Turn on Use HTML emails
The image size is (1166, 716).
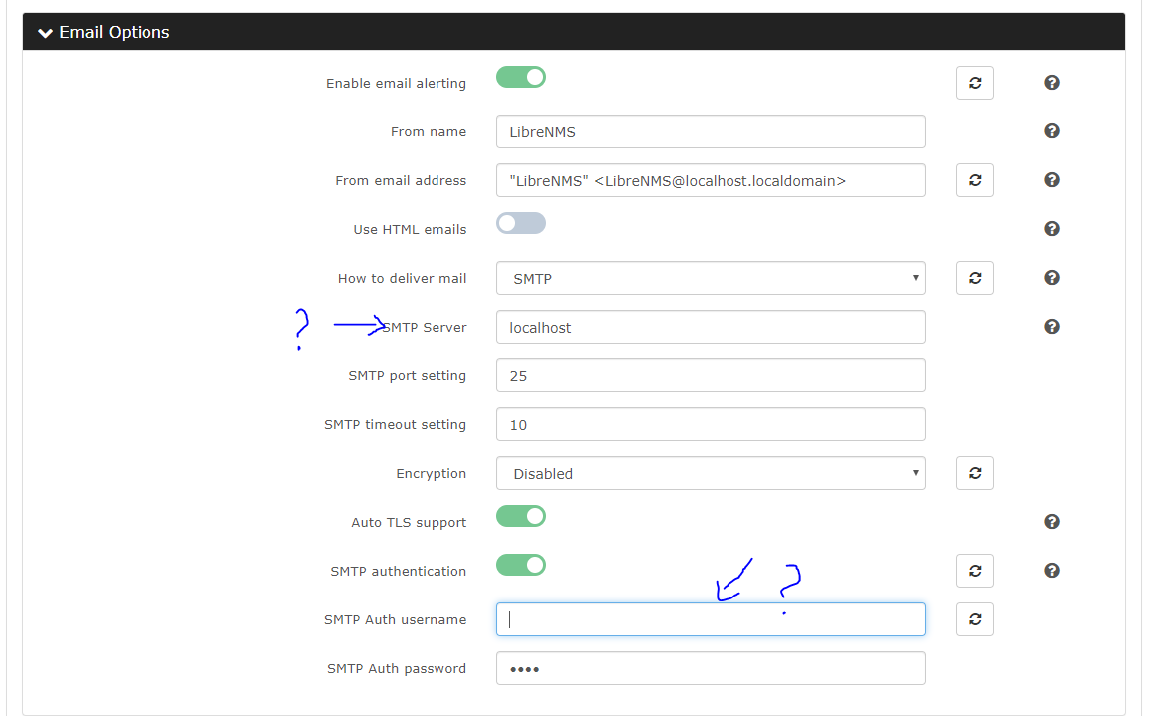[521, 223]
